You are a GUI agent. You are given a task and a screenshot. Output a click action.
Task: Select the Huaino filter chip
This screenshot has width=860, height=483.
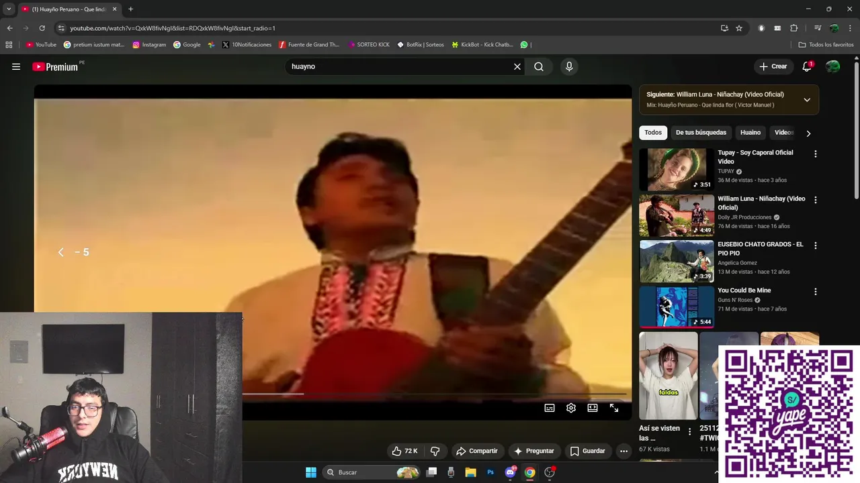click(750, 133)
